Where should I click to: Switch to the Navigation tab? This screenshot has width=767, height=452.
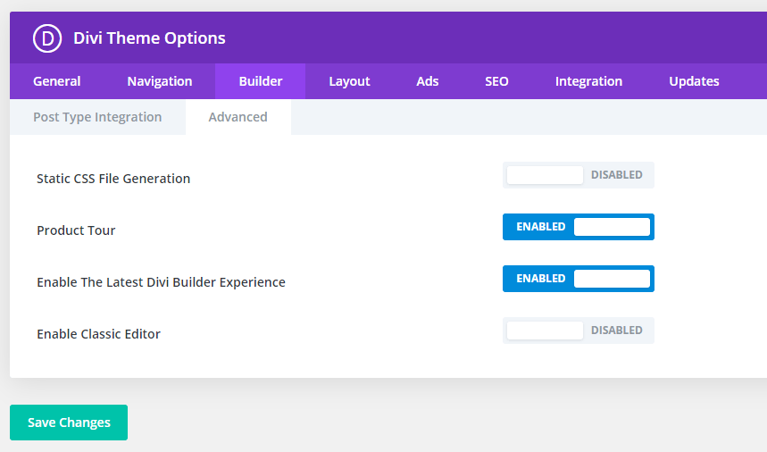160,81
